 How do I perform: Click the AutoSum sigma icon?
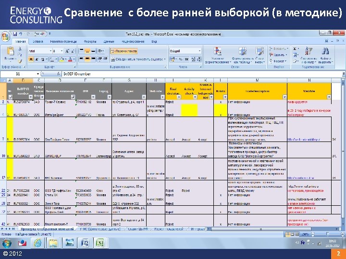[295, 48]
